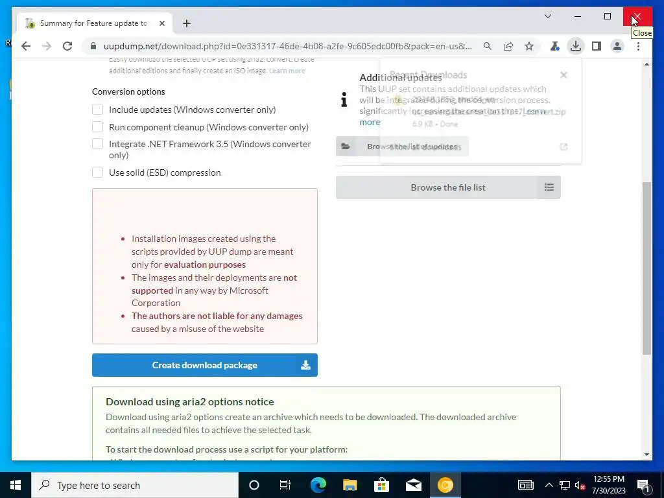
Task: Select the Chrome icon on the taskbar
Action: (x=445, y=485)
